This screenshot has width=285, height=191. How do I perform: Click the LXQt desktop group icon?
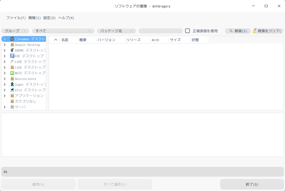(12, 67)
